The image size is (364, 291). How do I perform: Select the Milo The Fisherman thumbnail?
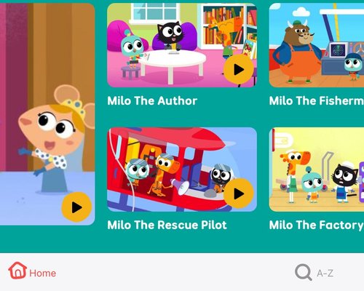[x=317, y=45]
